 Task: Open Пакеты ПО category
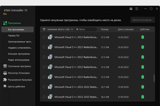14,36
